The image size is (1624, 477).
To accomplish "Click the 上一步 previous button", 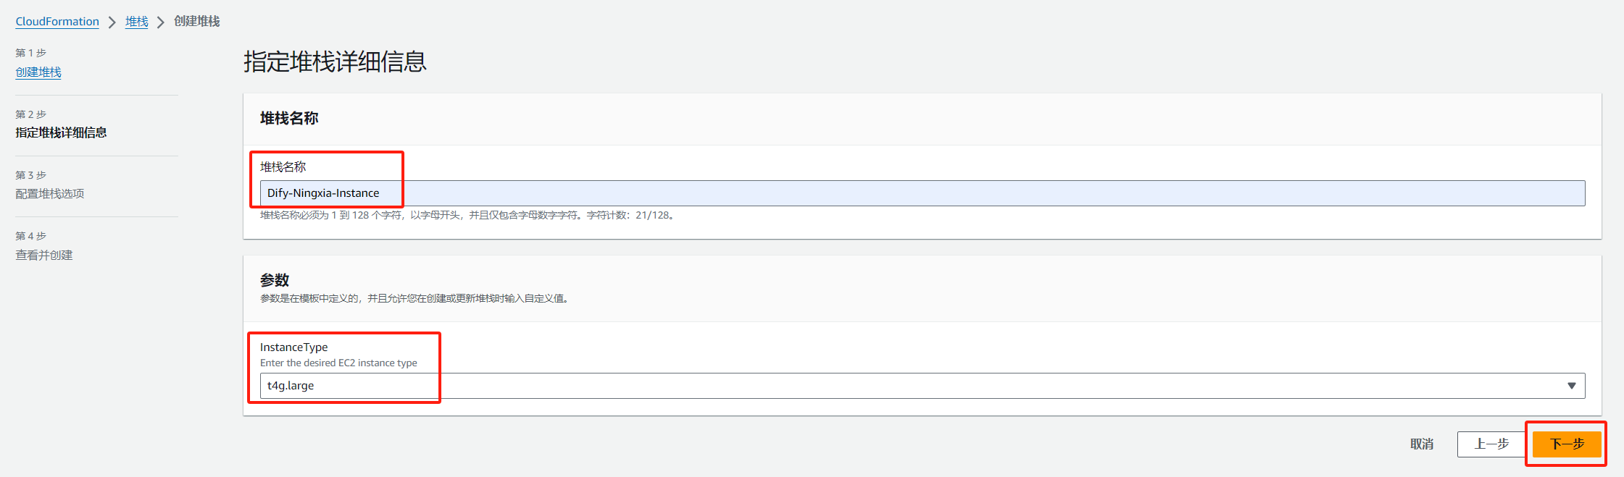I will point(1491,444).
